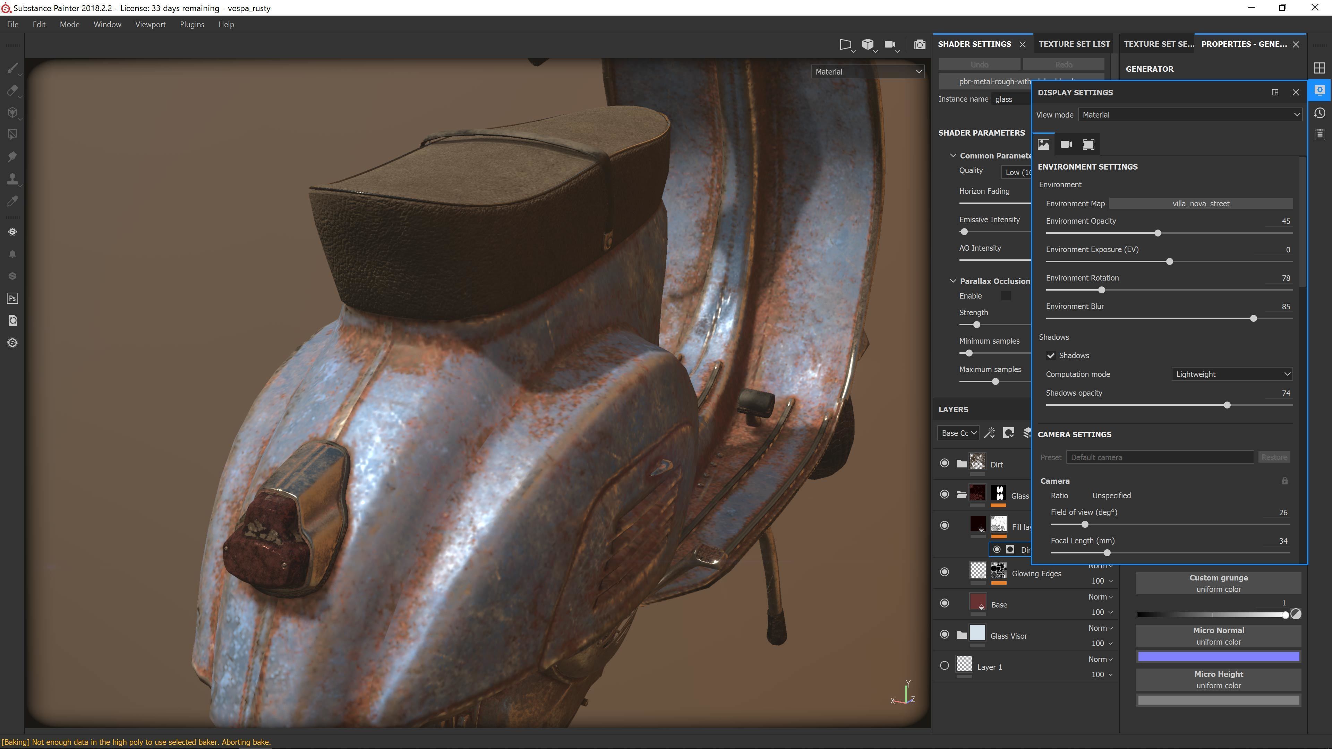Toggle visibility of the Base layer
1332x749 pixels.
[944, 603]
